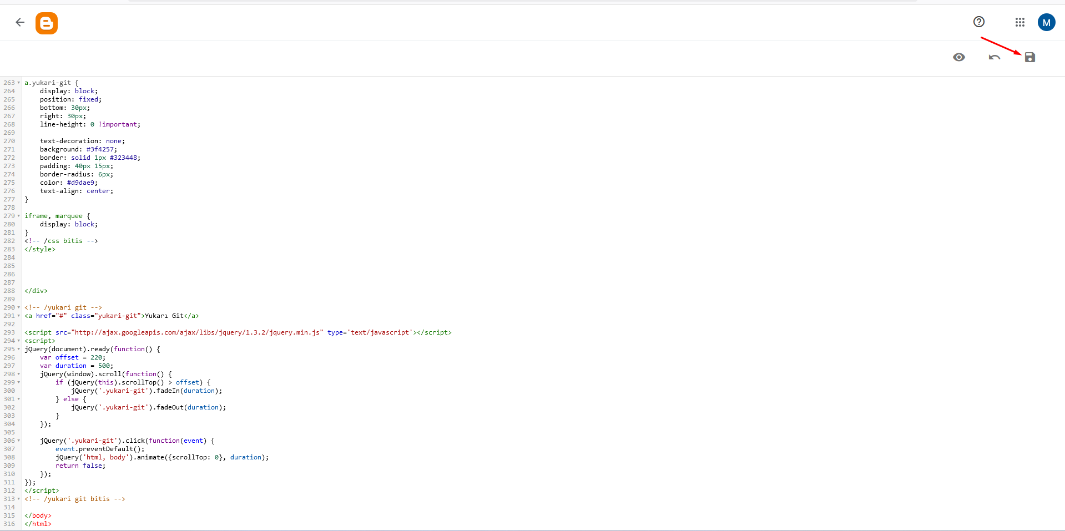
Task: Go back using the back arrow
Action: click(x=20, y=22)
